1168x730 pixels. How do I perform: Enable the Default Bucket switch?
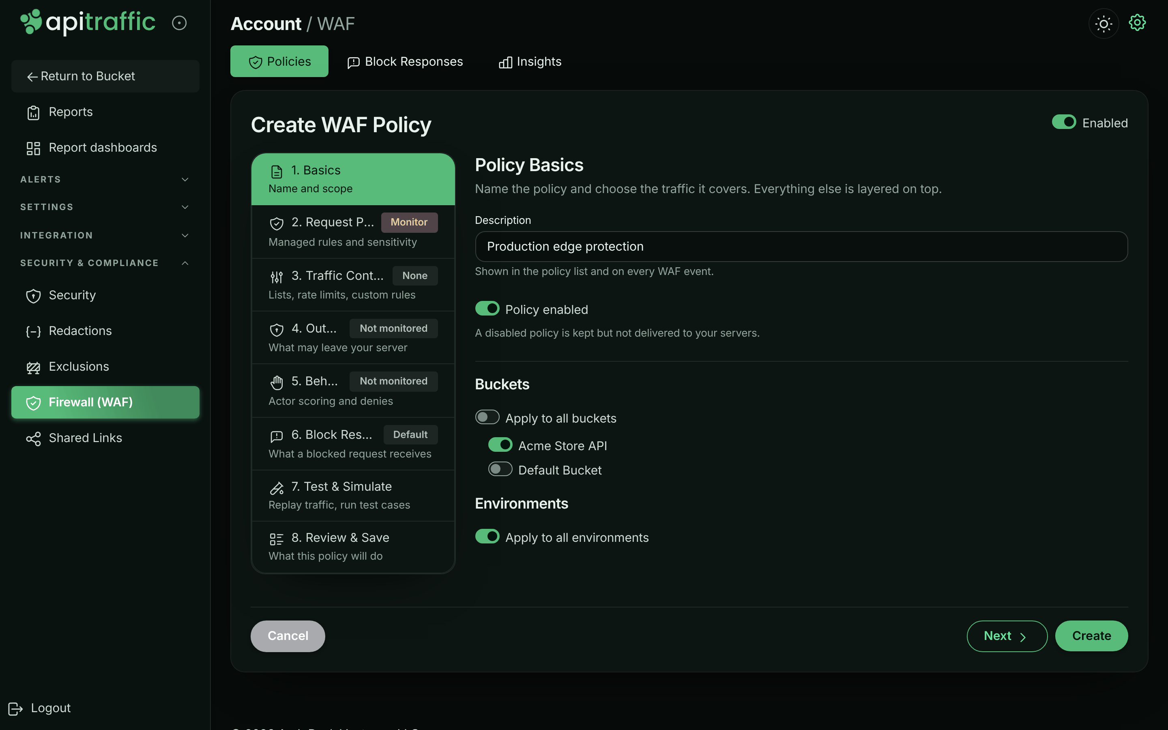500,469
